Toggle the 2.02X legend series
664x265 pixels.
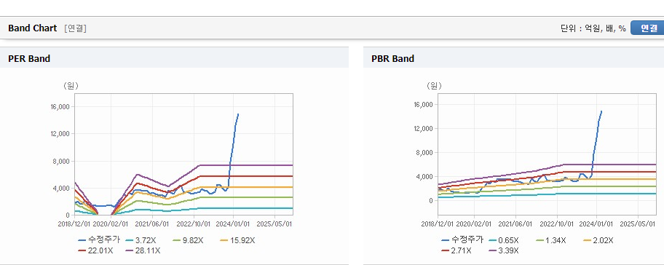(x=598, y=240)
